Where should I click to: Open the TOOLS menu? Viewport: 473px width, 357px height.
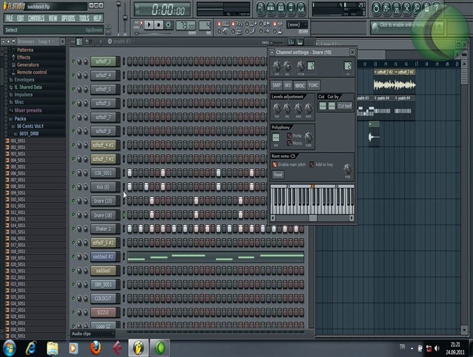pos(84,18)
